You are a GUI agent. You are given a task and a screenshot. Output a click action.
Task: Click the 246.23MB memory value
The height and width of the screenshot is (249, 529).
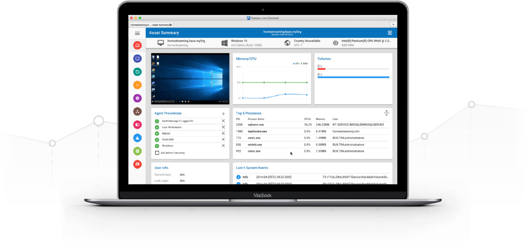[322, 125]
